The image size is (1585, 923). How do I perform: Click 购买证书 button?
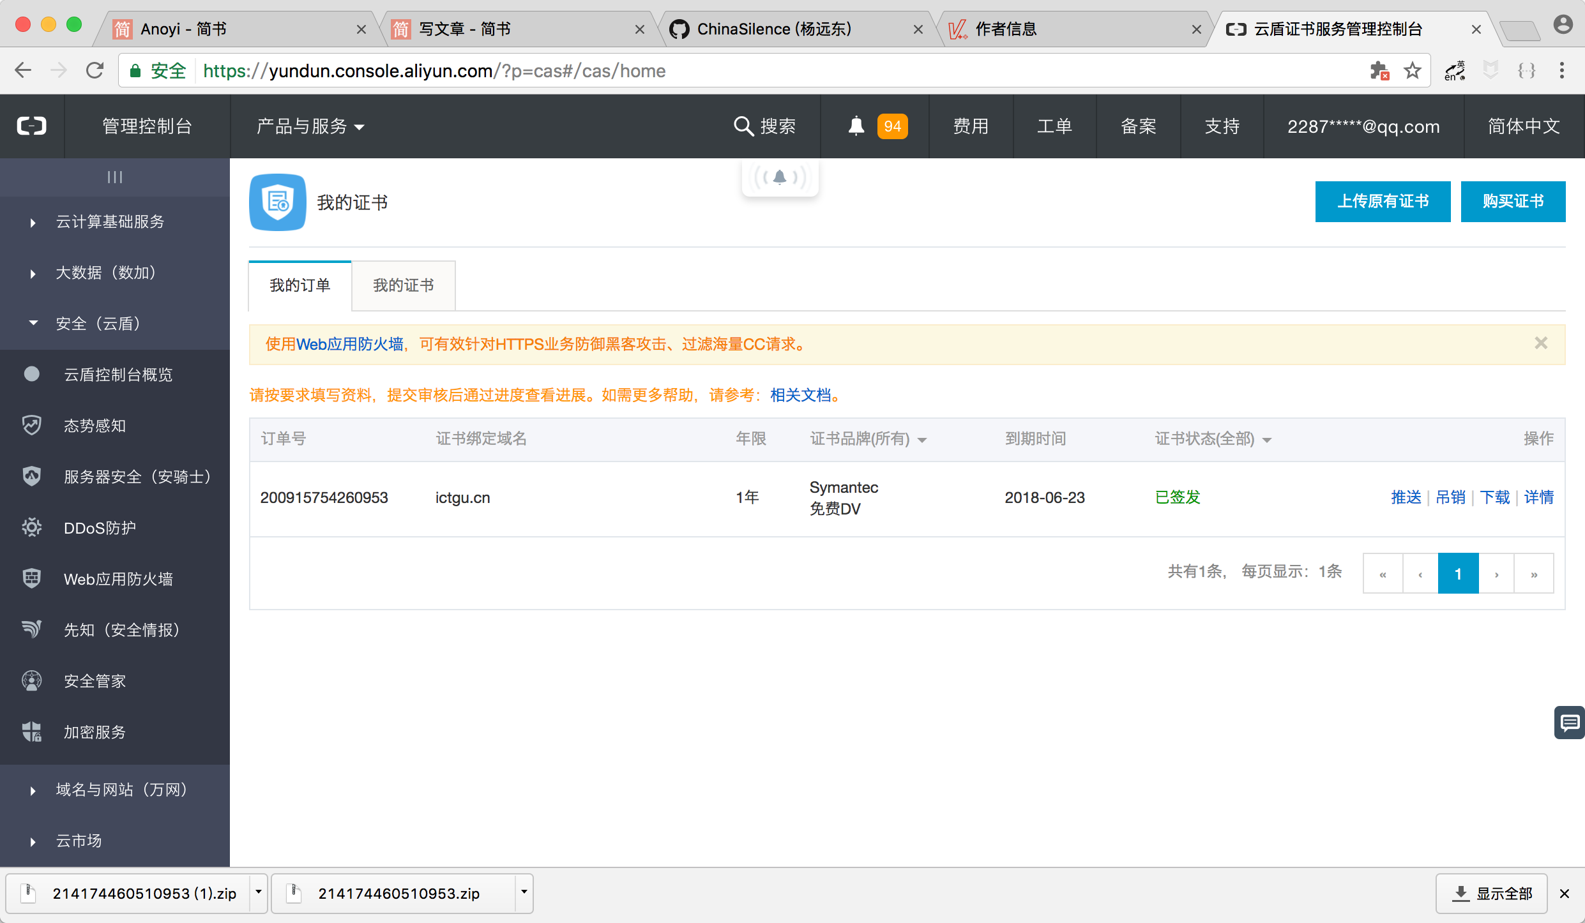click(1512, 201)
